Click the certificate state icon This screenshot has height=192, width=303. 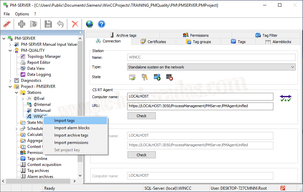click(132, 77)
